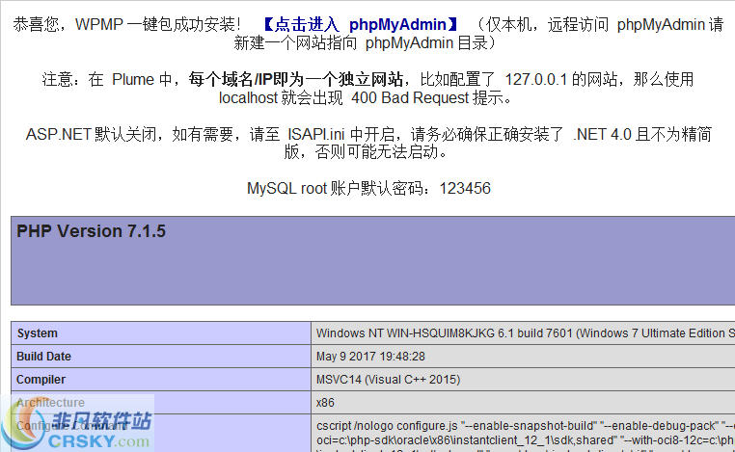The image size is (735, 452).
Task: Select the System row label
Action: [x=38, y=333]
